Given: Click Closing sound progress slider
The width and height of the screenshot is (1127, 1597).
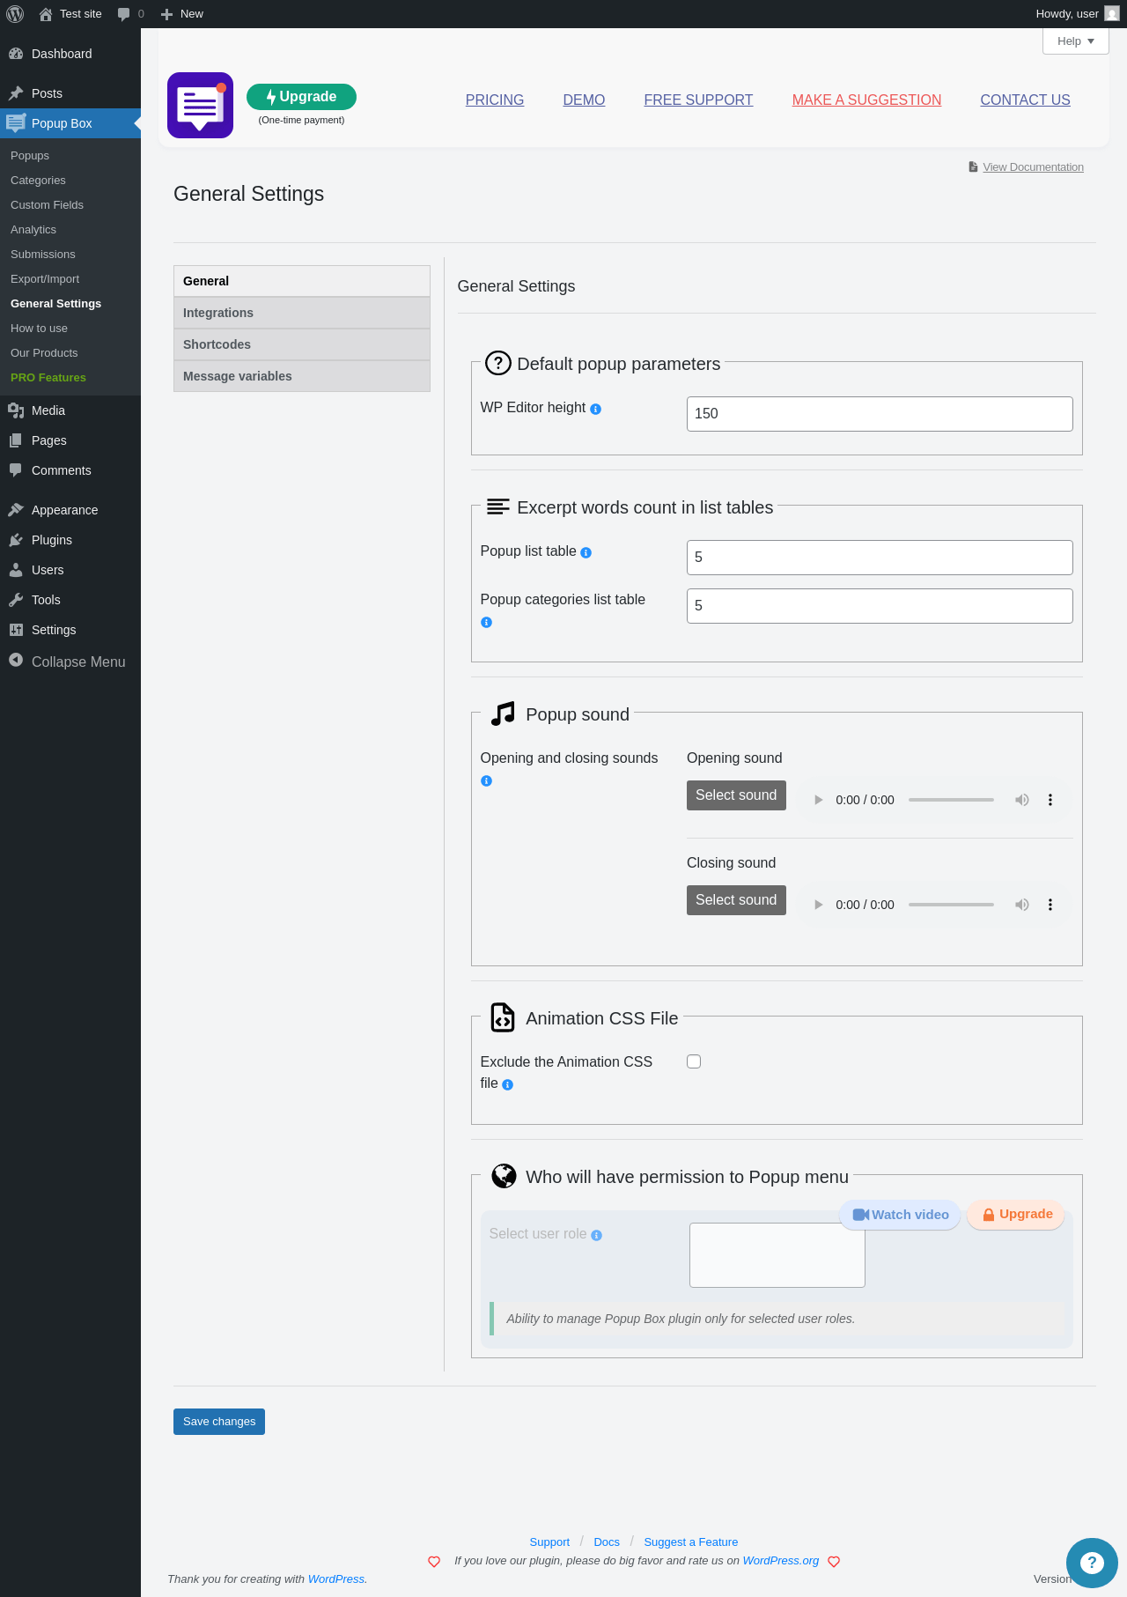Looking at the screenshot, I should (x=951, y=905).
